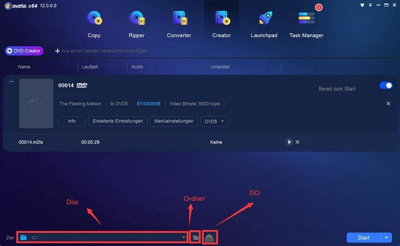
Task: Remove the 00014 task with X icon
Action: [388, 103]
